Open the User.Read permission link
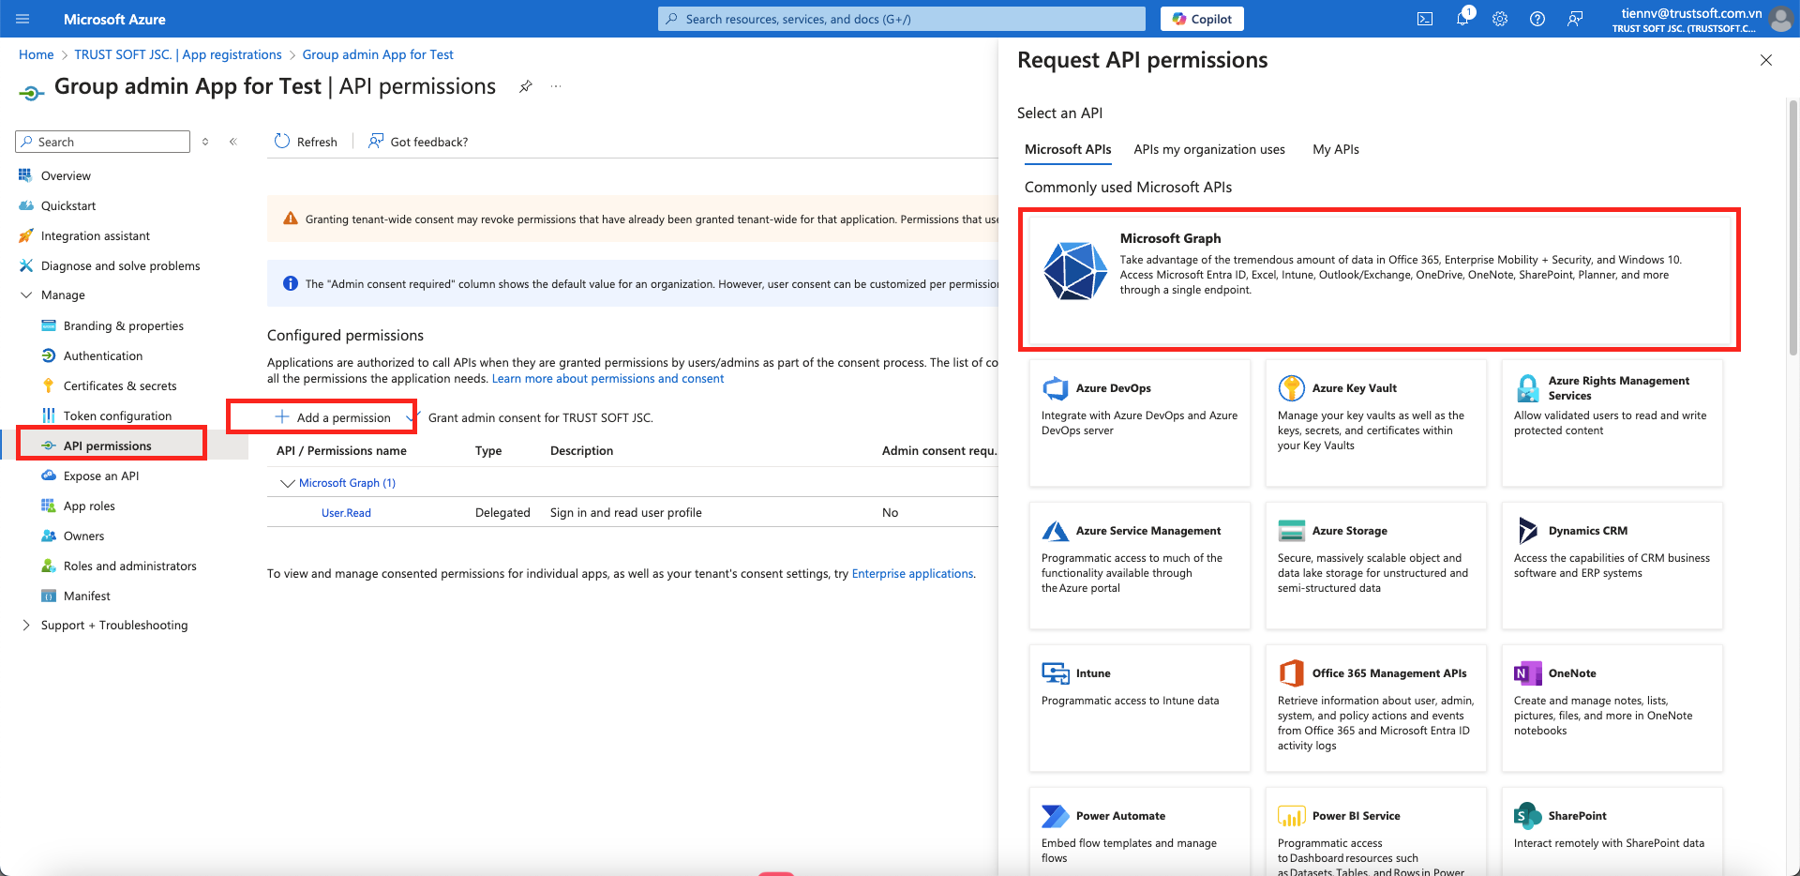Image resolution: width=1800 pixels, height=876 pixels. click(346, 513)
